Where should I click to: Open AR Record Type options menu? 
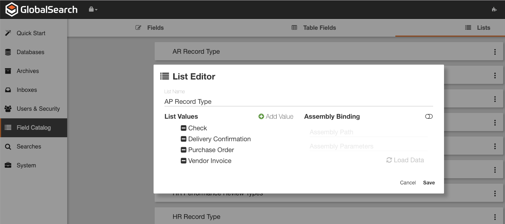495,52
